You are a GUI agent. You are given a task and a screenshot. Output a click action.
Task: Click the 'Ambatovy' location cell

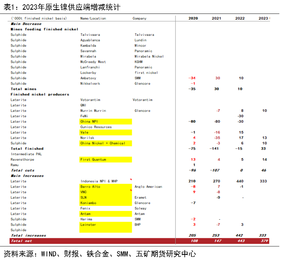click(88, 78)
